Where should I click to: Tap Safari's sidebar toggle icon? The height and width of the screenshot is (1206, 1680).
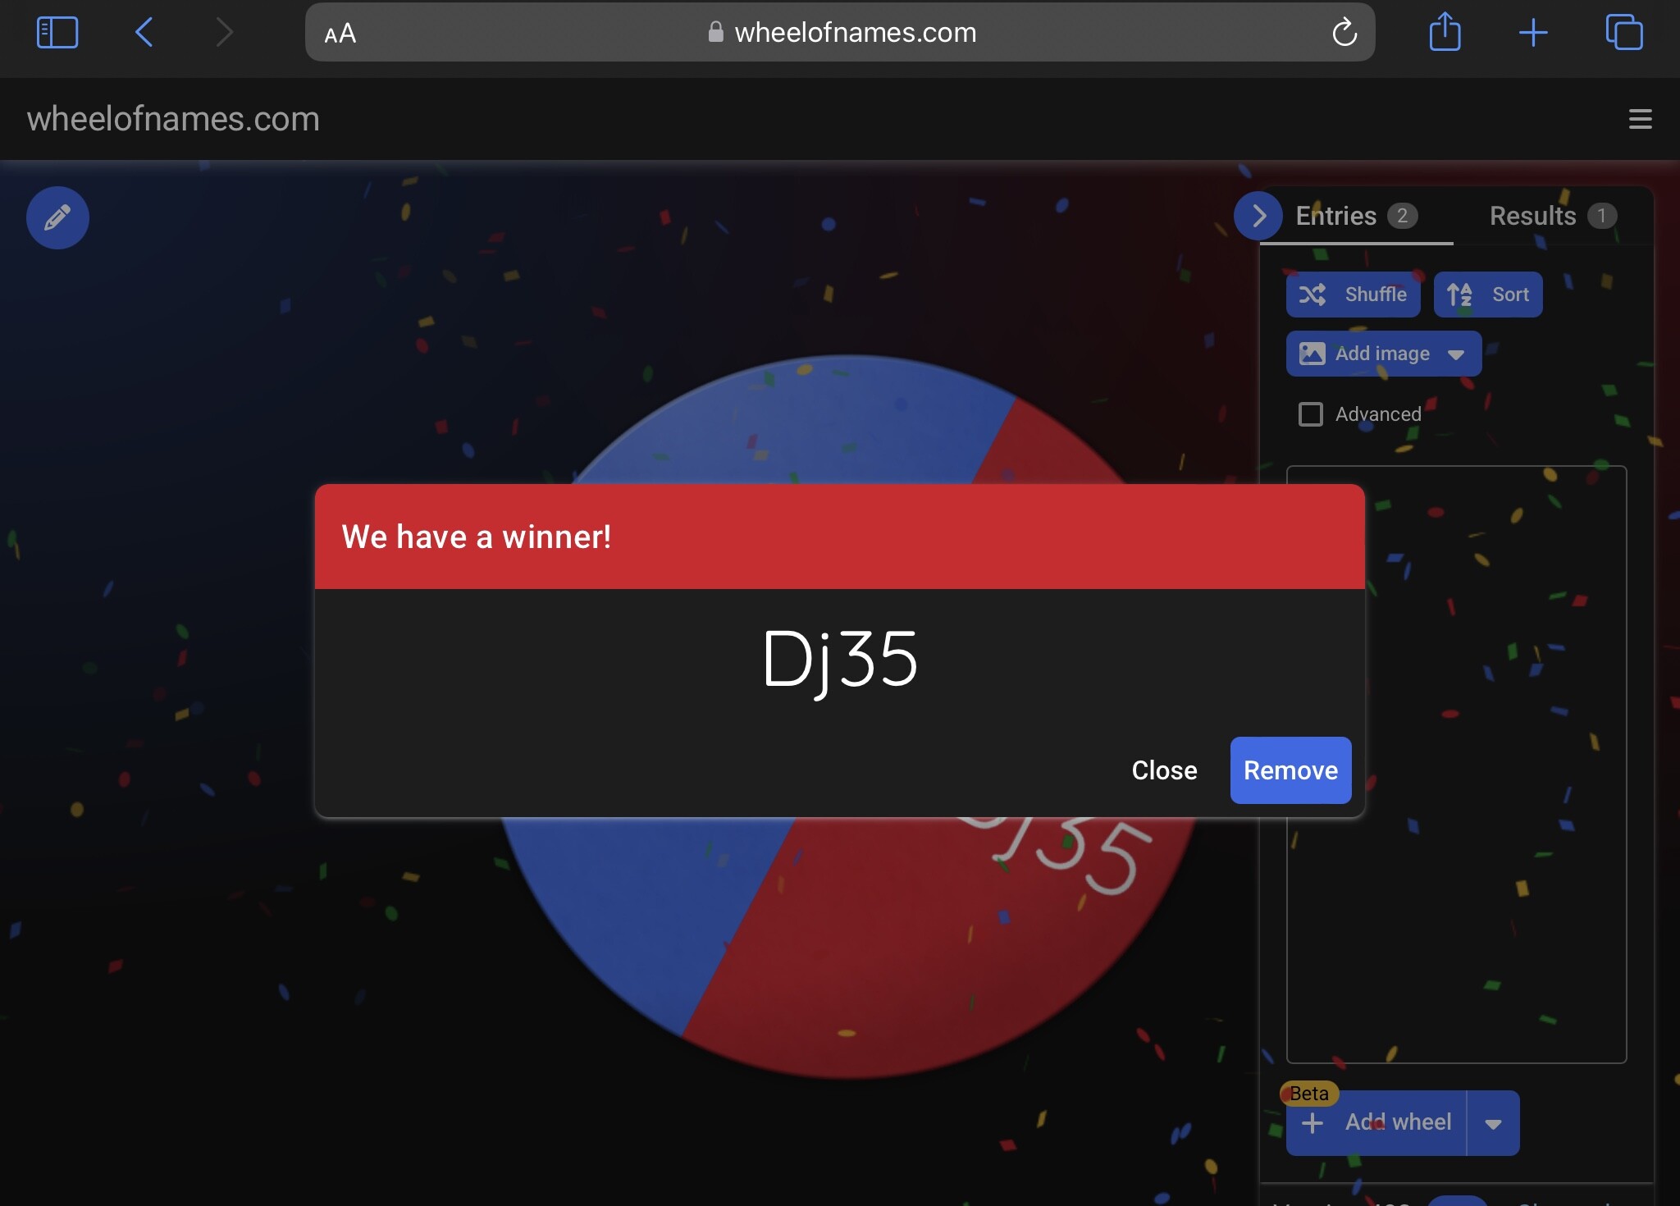click(x=57, y=33)
